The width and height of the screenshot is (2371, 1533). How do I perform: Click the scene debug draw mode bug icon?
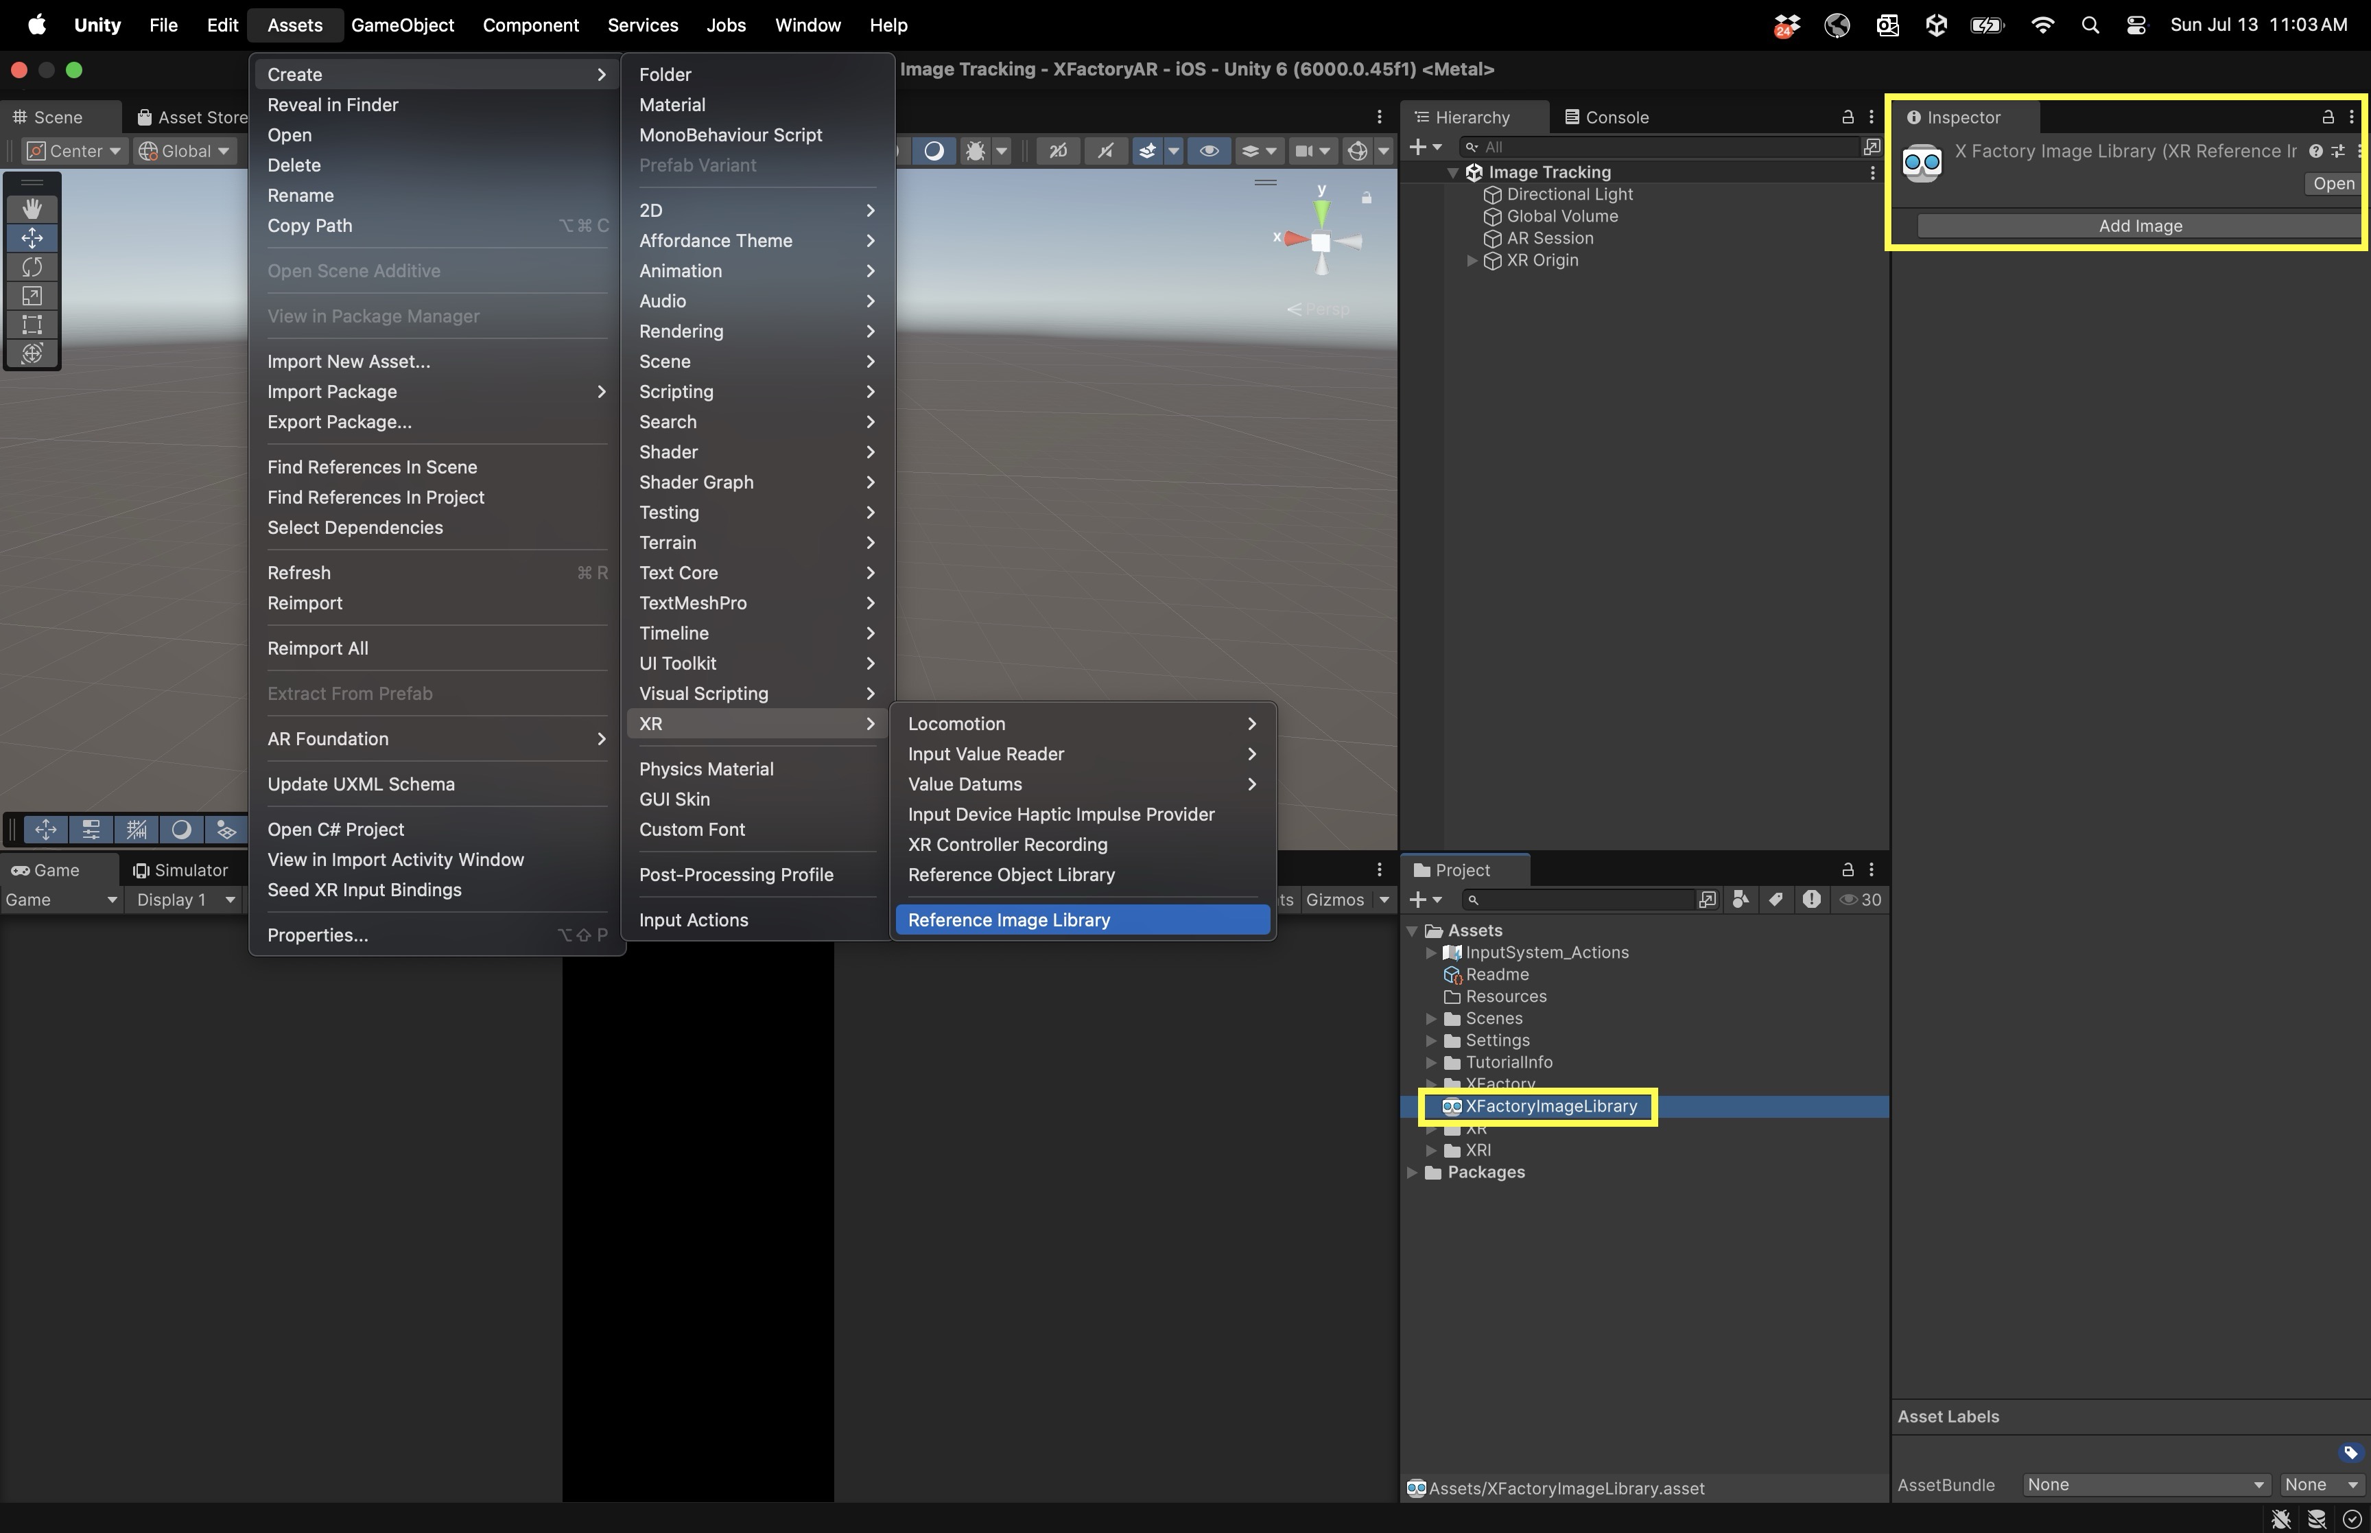(975, 151)
